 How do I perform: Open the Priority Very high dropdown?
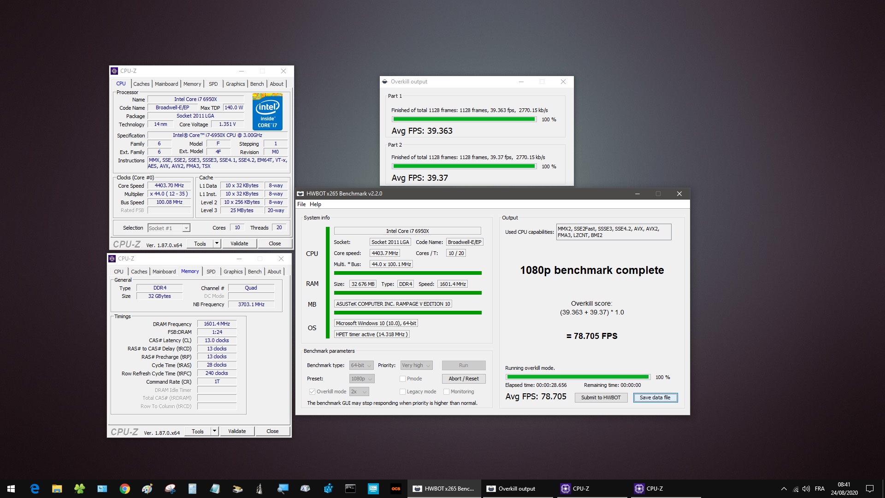416,365
